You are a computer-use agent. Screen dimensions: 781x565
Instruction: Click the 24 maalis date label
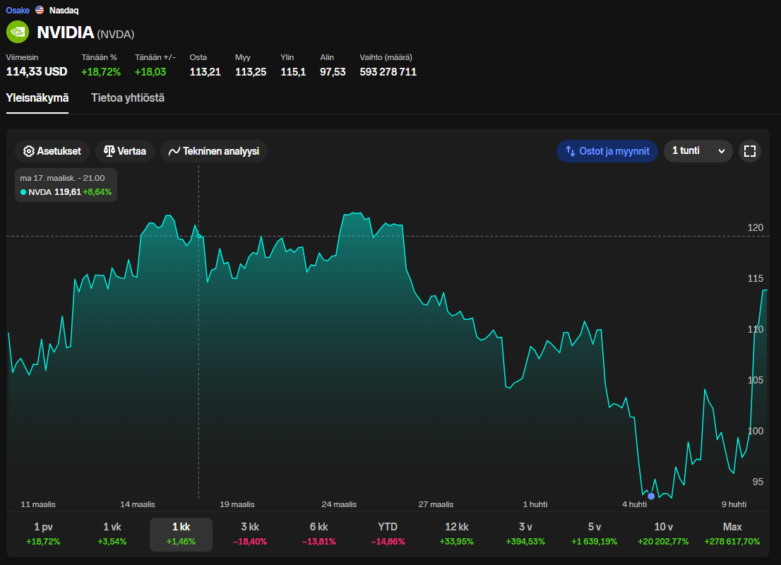339,504
